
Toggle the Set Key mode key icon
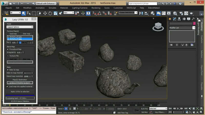(x=137, y=110)
